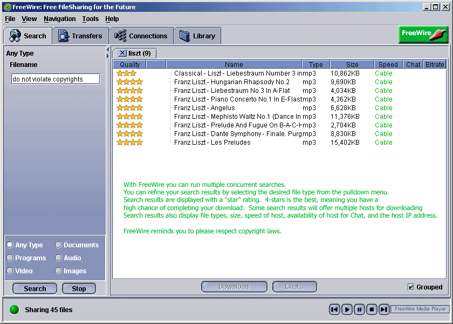Image resolution: width=453 pixels, height=324 pixels.
Task: Click the Filename search input field
Action: pyautogui.click(x=56, y=79)
